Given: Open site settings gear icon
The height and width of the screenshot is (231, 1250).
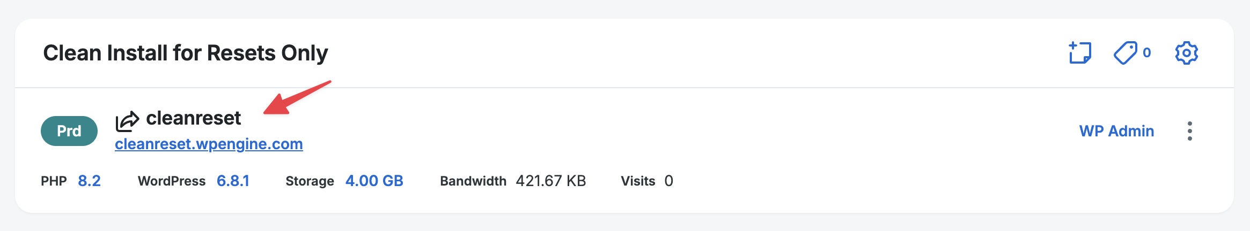Looking at the screenshot, I should pos(1186,53).
